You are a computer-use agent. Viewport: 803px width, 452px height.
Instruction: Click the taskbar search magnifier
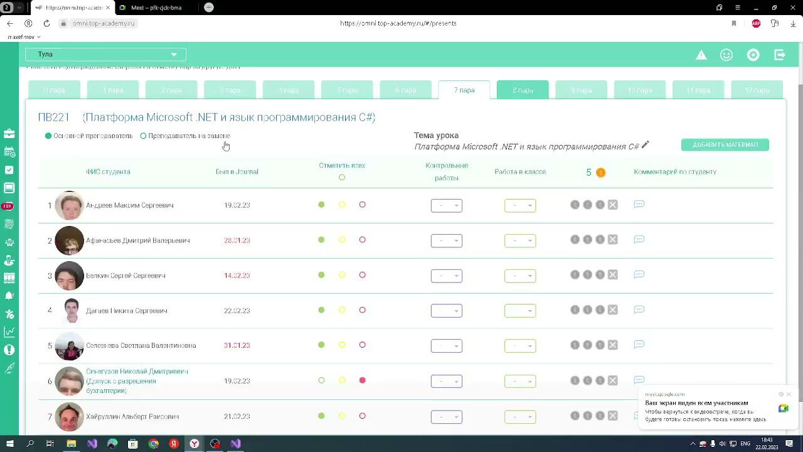(30, 444)
